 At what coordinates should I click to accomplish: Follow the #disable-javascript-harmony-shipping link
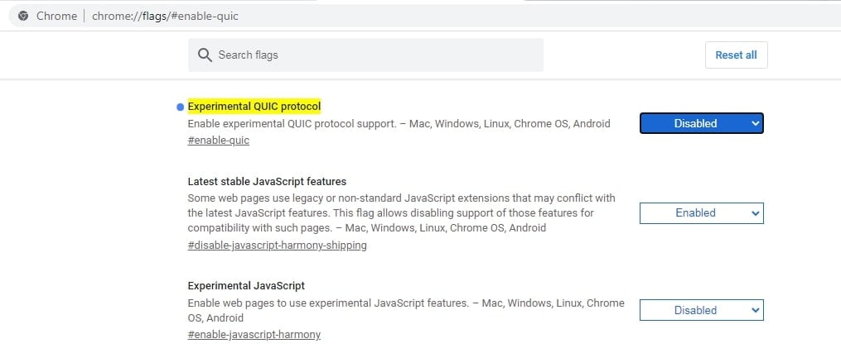tap(278, 246)
